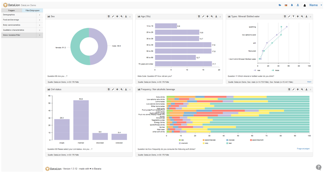Switch to the Fragen tab
Image resolution: width=324 pixels, height=172 pixels.
pyautogui.click(x=12, y=10)
